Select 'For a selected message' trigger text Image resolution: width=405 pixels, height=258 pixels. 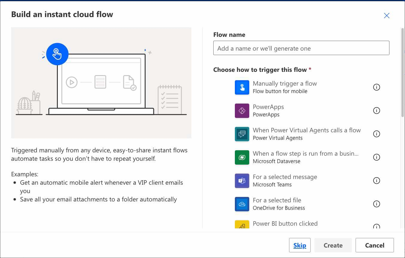point(285,177)
